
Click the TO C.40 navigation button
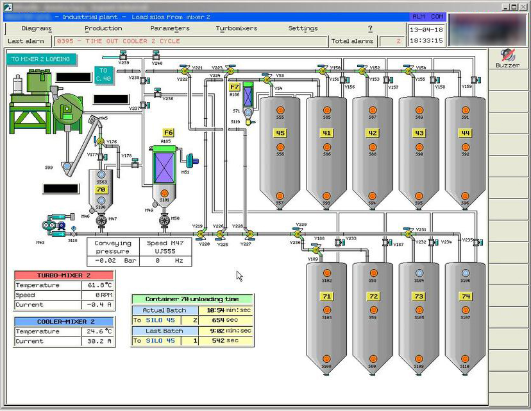tap(103, 74)
